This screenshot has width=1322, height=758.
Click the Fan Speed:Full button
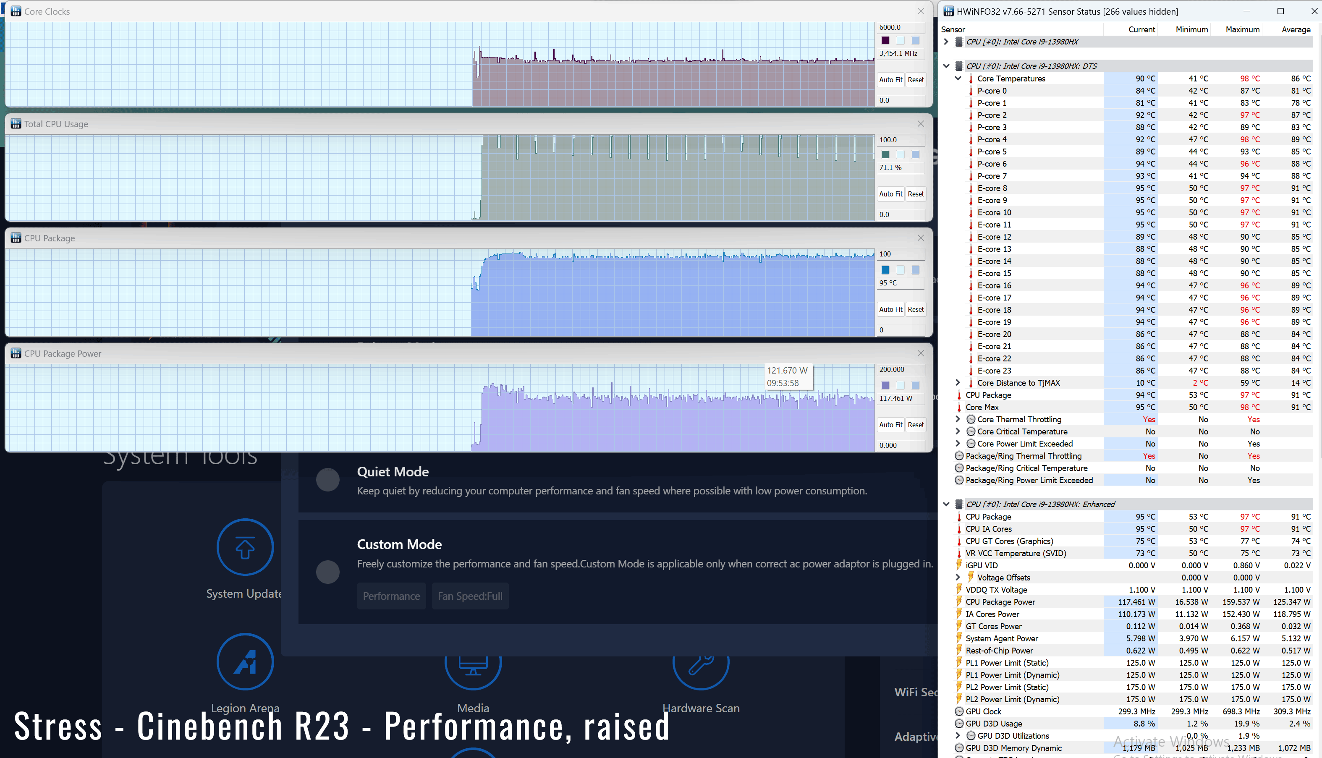[x=470, y=596]
